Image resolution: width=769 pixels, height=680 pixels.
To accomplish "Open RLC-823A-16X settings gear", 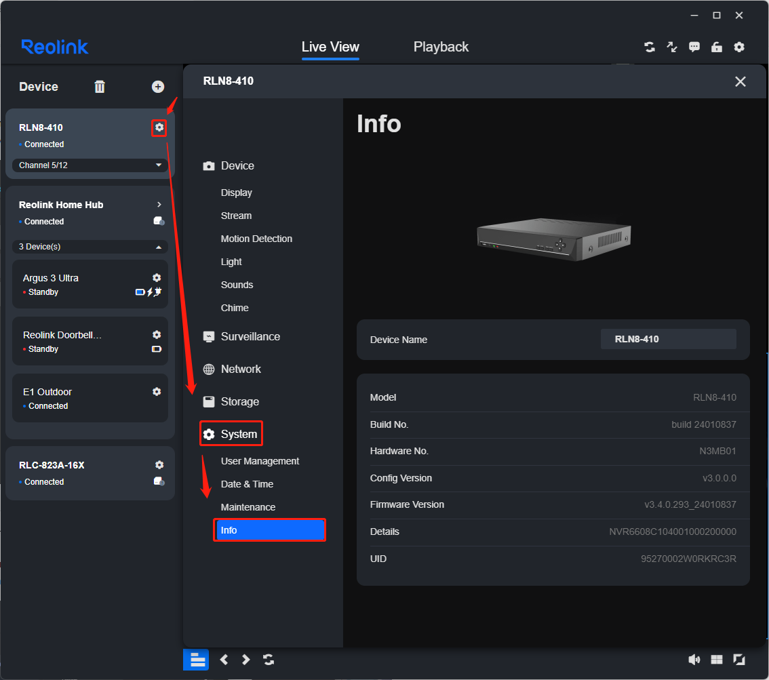I will tap(159, 465).
